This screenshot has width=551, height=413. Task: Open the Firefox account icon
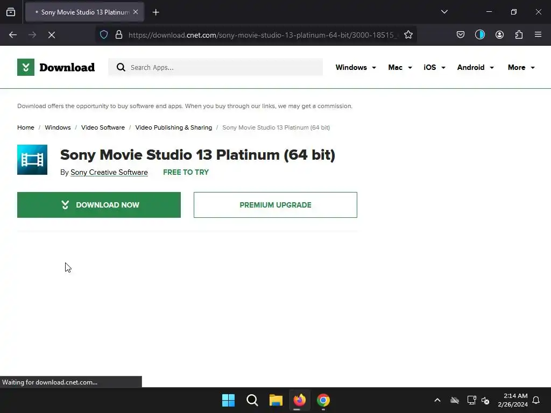point(499,35)
